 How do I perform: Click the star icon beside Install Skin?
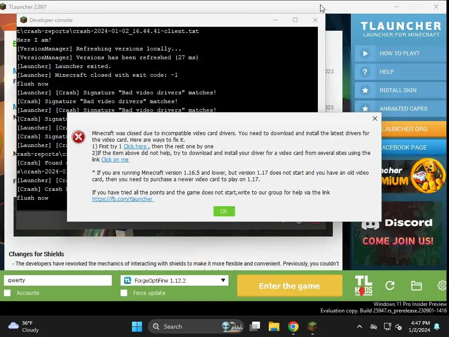point(365,90)
